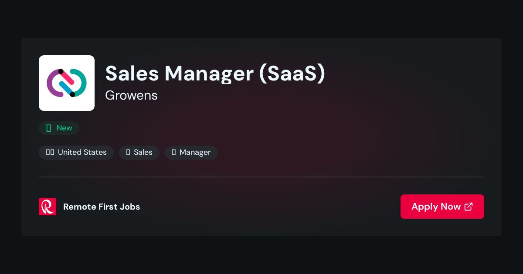Click the external link icon on Apply Now

[x=469, y=207]
